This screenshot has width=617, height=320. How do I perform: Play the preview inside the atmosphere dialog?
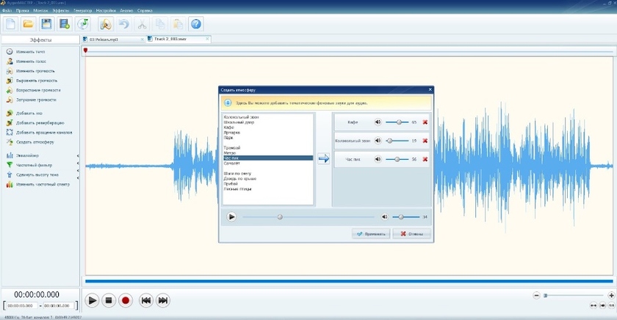tap(231, 217)
